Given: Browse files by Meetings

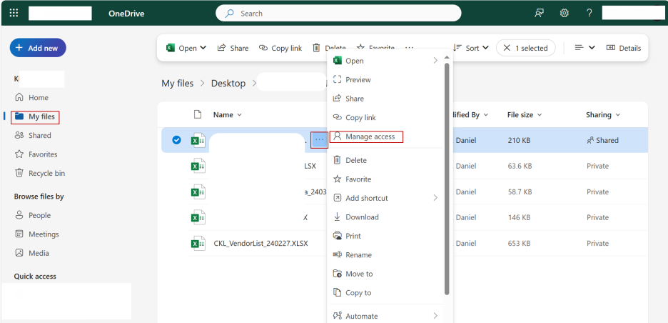Looking at the screenshot, I should 36,234.
